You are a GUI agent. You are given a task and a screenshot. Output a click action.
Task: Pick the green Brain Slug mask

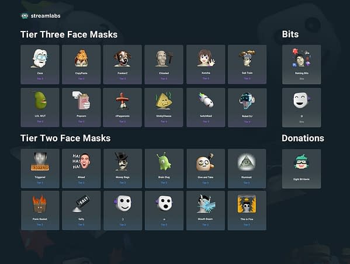(x=164, y=168)
